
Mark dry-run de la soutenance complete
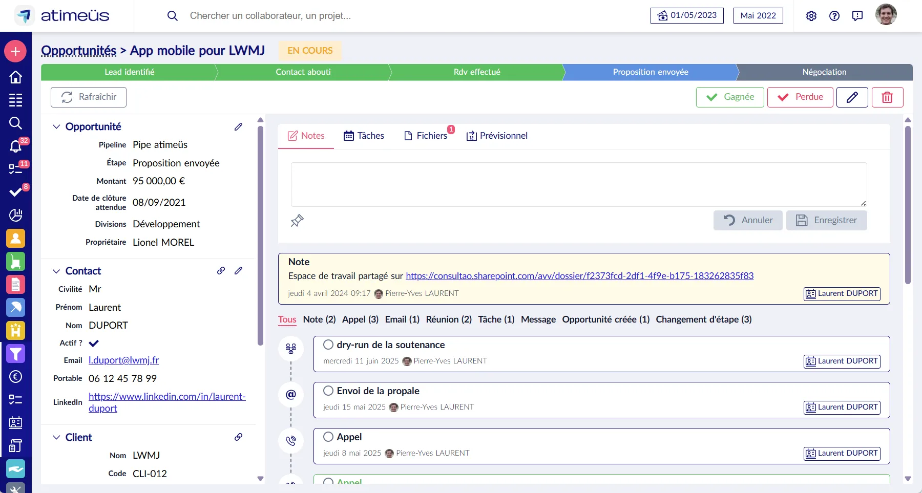click(x=328, y=345)
